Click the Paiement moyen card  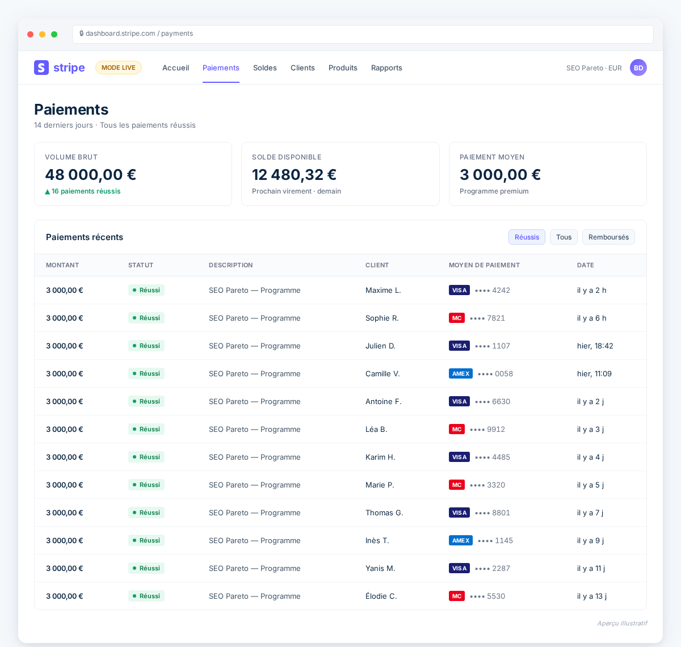tap(548, 174)
